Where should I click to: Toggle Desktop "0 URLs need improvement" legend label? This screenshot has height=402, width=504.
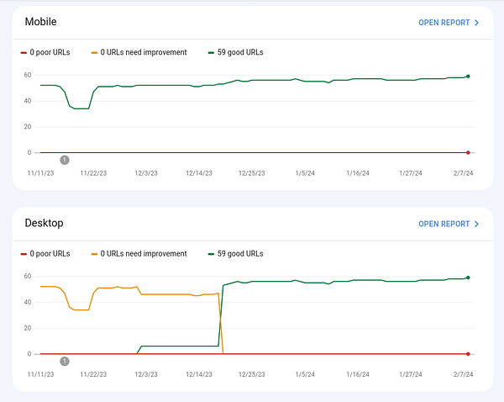pos(144,253)
